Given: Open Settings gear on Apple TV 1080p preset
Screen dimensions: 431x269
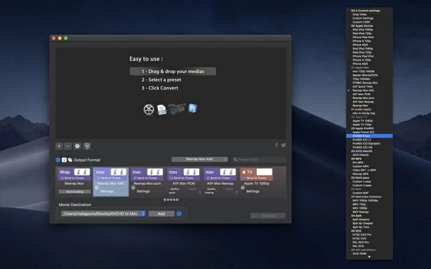Looking at the screenshot, I should tap(242, 191).
